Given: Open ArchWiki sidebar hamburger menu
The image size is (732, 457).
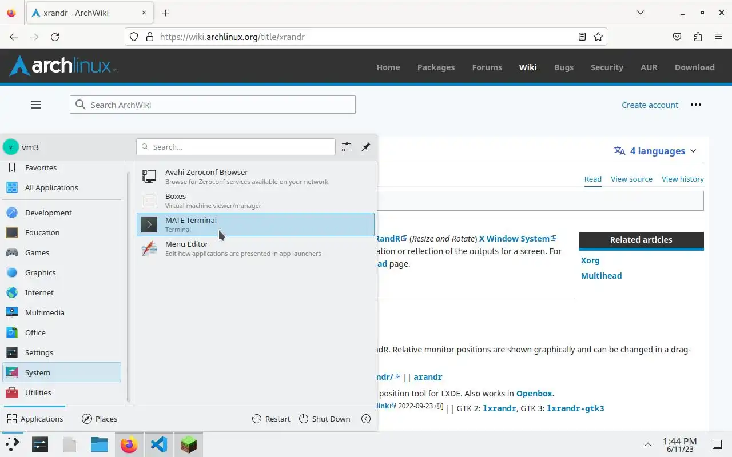Looking at the screenshot, I should 36,105.
